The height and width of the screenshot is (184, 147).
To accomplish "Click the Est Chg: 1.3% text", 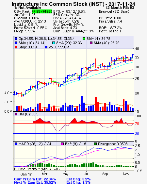I will (x=78, y=182).
